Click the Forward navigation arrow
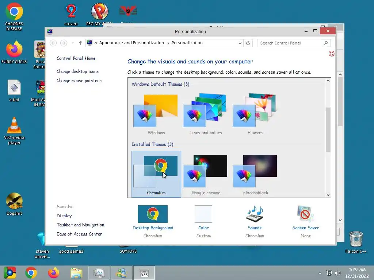This screenshot has width=374, height=280. coord(64,43)
